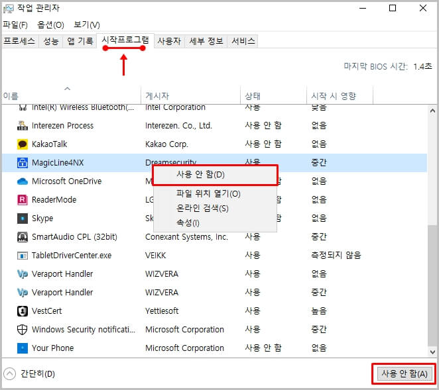Click the Conexant Systems, Inc. publisher cell
439x390 pixels.
(x=186, y=237)
